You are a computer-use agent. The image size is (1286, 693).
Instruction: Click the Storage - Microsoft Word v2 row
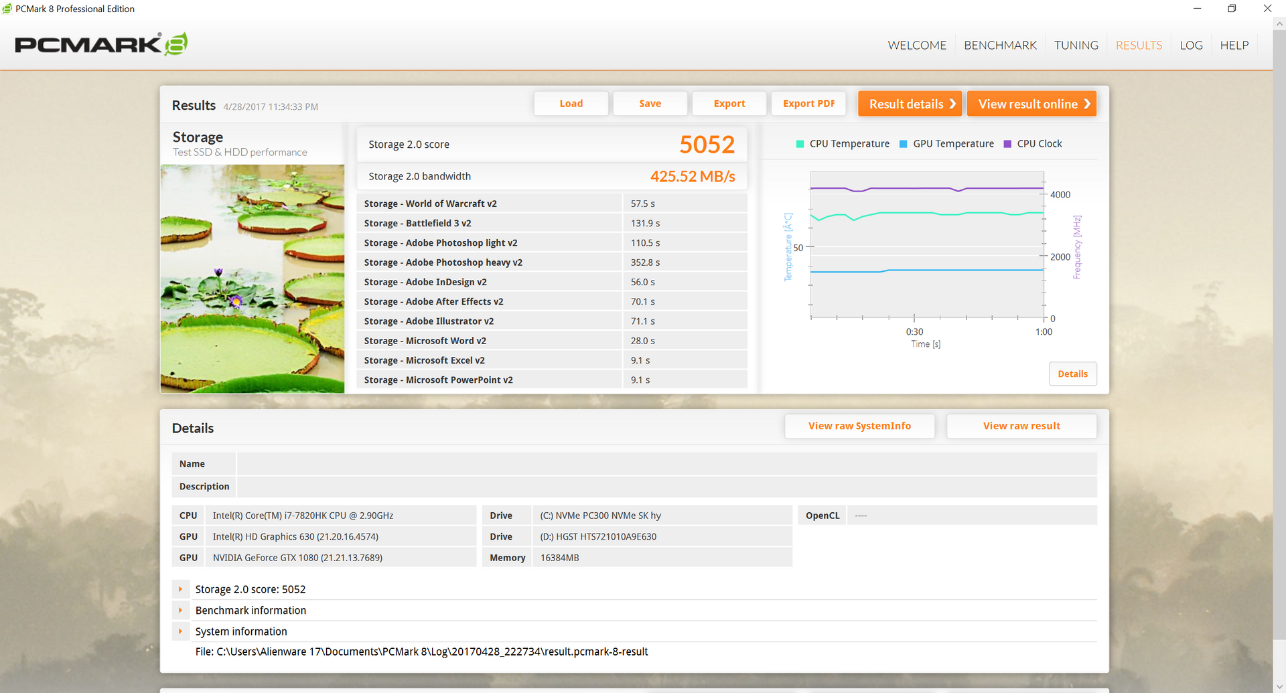tap(552, 341)
